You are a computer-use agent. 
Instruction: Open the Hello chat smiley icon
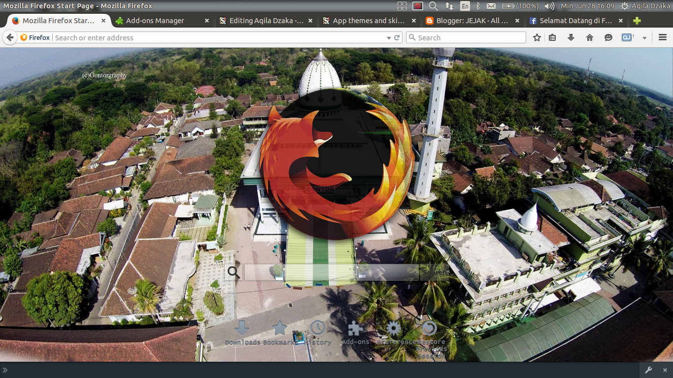click(x=608, y=37)
